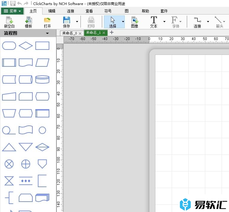Select the trapezoid manual operation shape
Viewport: 229px width, 212px height.
(9, 113)
